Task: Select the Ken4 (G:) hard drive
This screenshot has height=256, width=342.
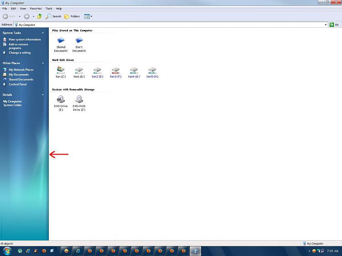Action: click(134, 72)
